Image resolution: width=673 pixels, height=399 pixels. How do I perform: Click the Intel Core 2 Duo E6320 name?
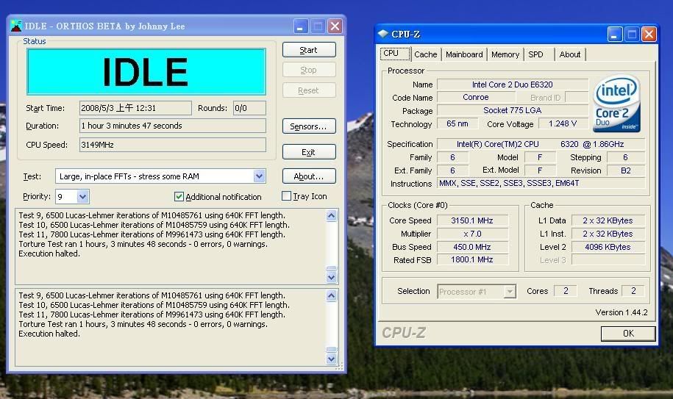point(513,85)
